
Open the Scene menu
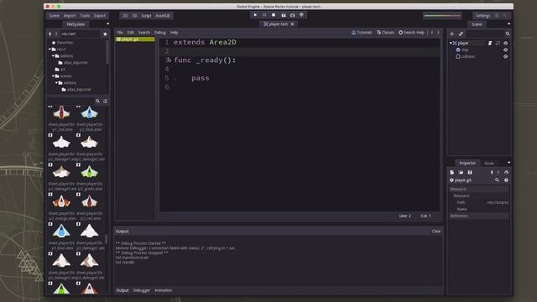tap(54, 16)
